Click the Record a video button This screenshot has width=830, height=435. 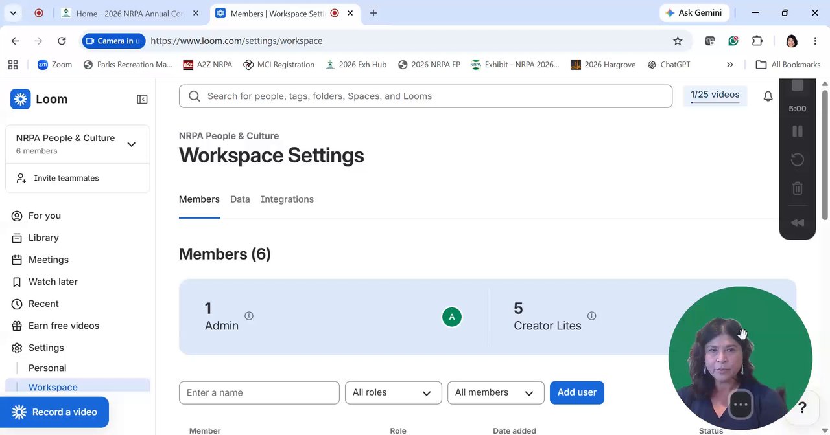(x=54, y=412)
